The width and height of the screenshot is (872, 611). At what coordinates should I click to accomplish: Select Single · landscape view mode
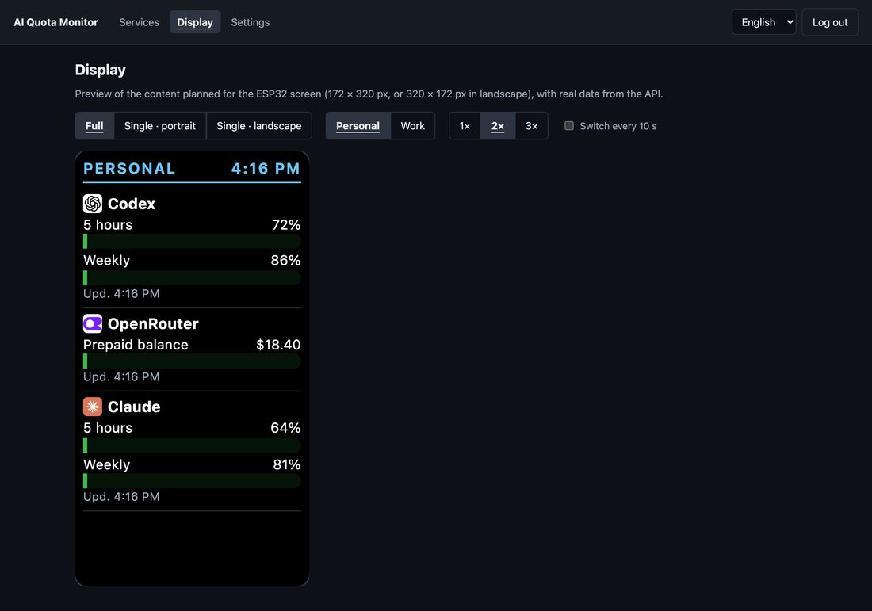259,126
